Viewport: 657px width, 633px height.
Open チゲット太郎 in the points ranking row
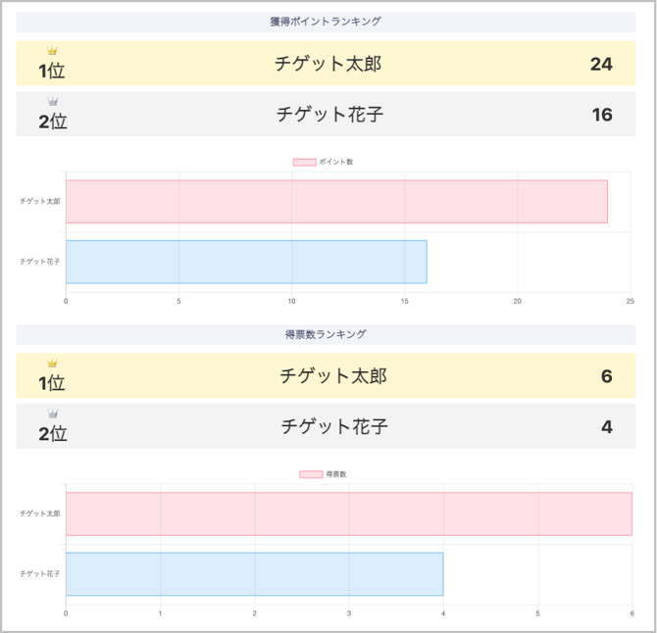(328, 65)
